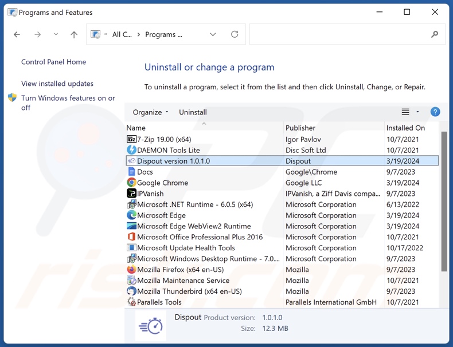Maximize the Programs and Features window

[x=407, y=12]
